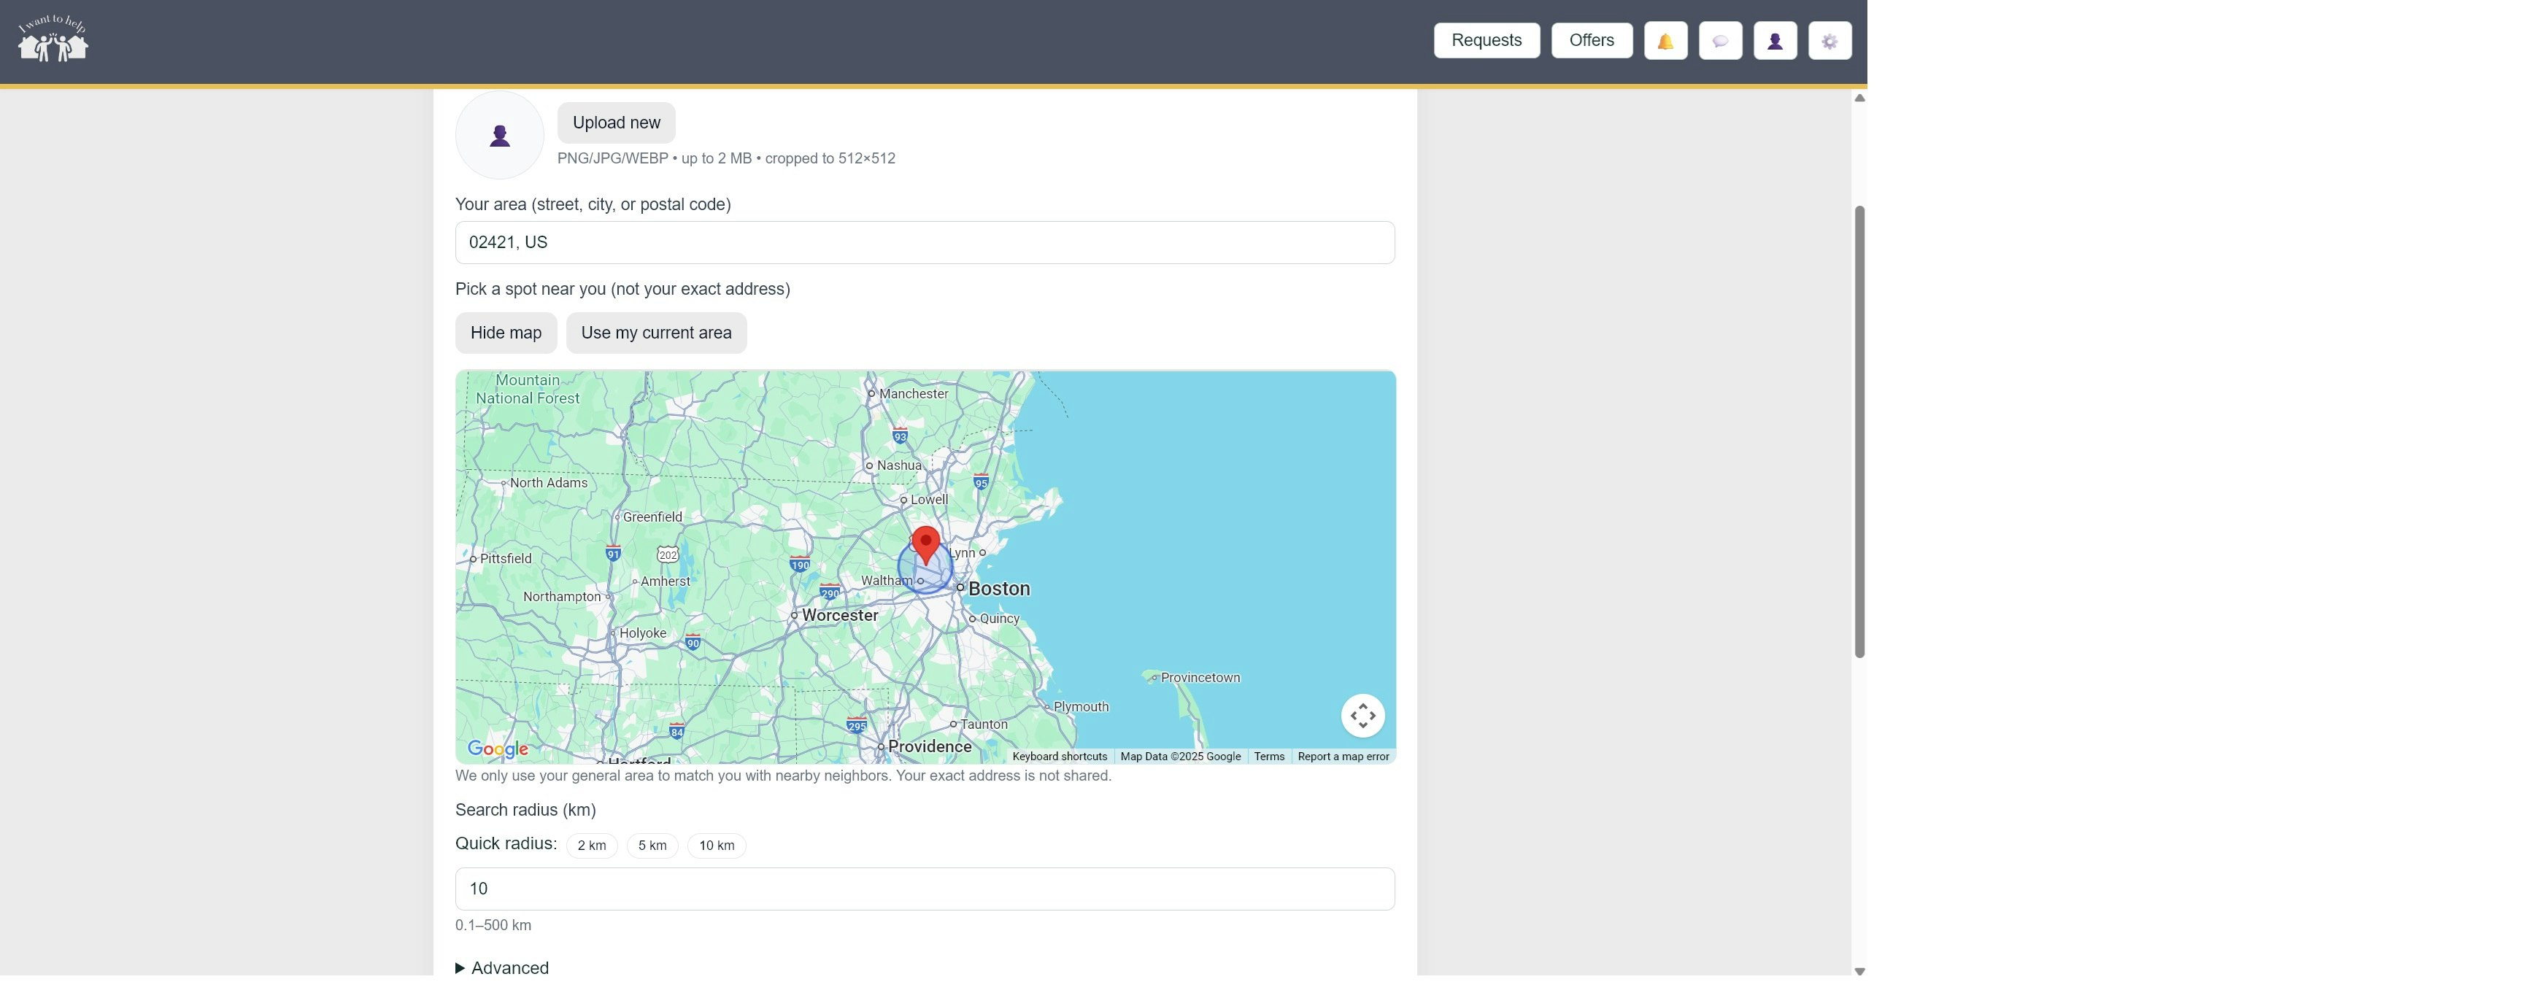Hide the map

click(505, 333)
